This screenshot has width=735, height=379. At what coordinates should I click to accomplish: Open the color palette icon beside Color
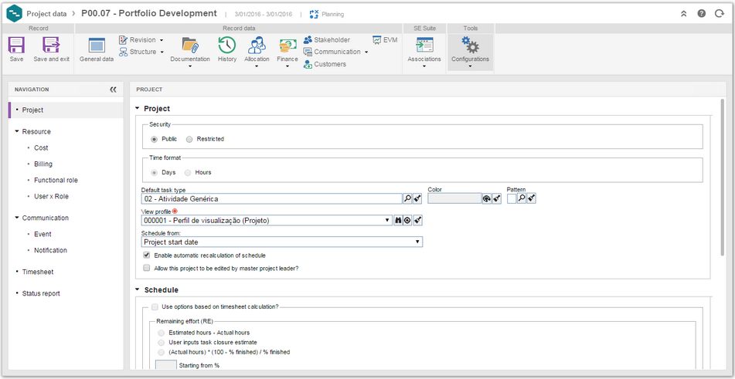pos(487,199)
